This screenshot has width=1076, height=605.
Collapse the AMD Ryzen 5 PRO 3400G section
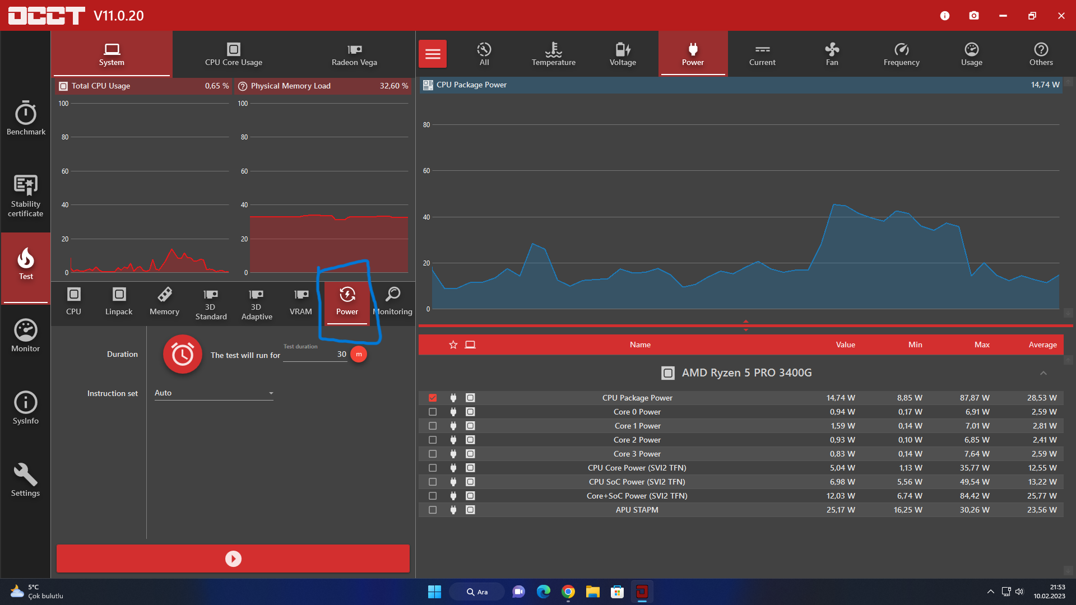[x=1043, y=373]
